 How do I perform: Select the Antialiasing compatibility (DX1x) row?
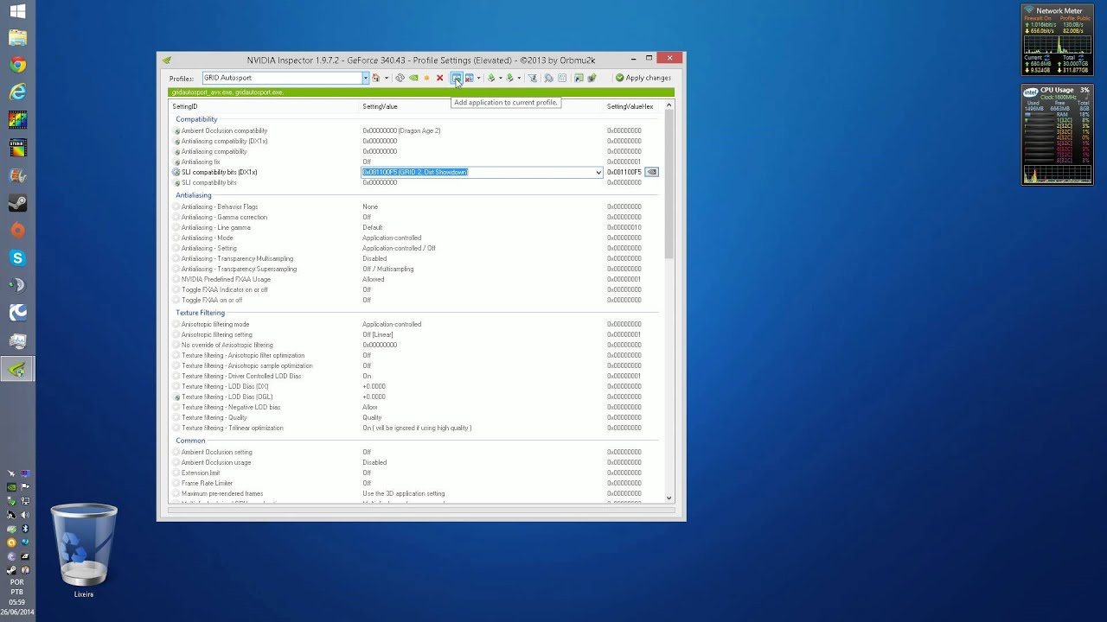pyautogui.click(x=416, y=141)
